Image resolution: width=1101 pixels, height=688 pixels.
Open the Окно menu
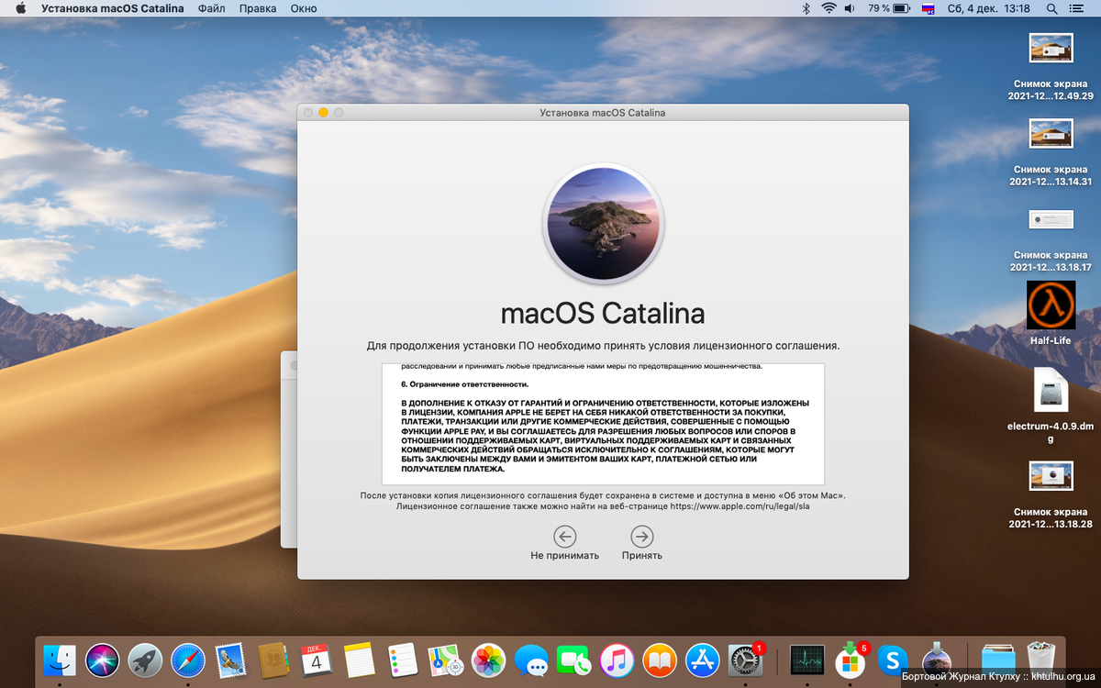pos(304,8)
